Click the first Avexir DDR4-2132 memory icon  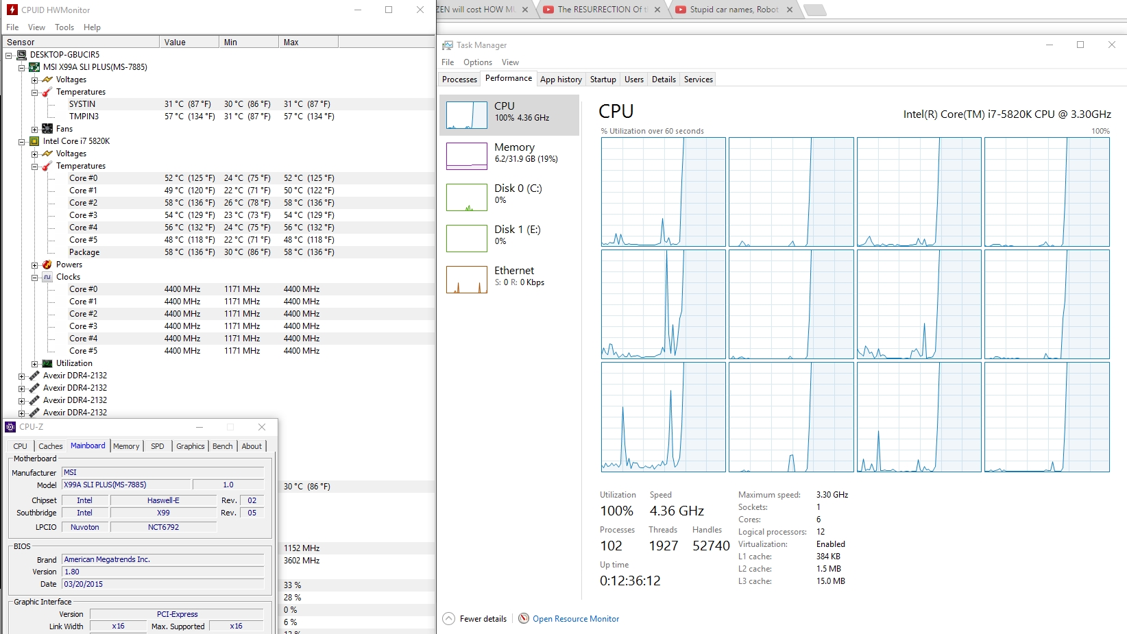point(34,376)
